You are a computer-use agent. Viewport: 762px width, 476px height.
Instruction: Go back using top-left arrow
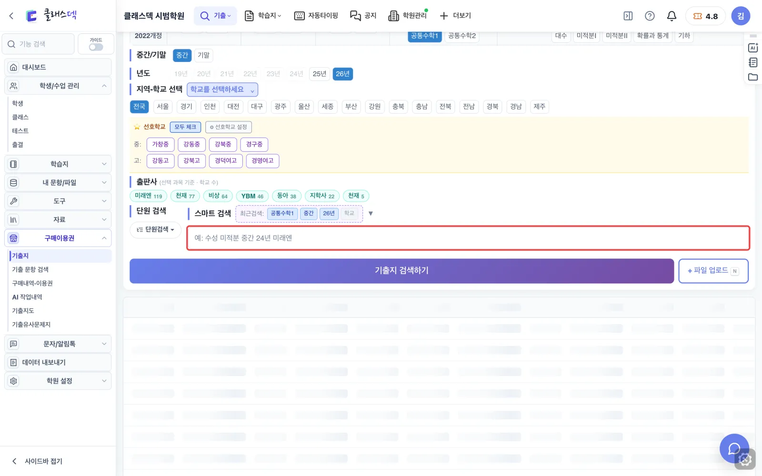[11, 16]
